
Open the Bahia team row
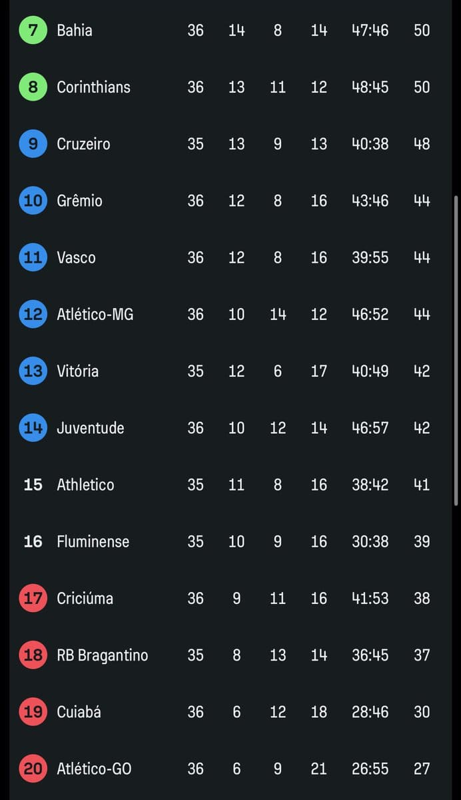point(75,31)
